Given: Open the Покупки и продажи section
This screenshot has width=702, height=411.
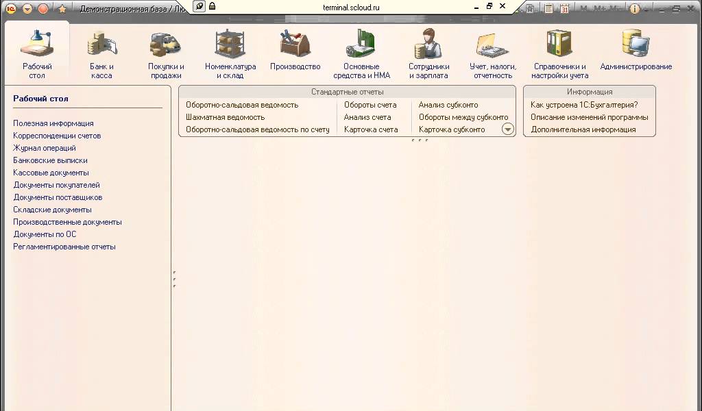Looking at the screenshot, I should pyautogui.click(x=166, y=53).
